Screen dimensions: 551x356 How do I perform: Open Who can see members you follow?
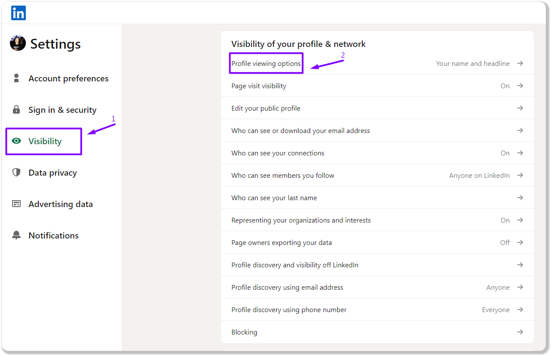click(x=283, y=176)
